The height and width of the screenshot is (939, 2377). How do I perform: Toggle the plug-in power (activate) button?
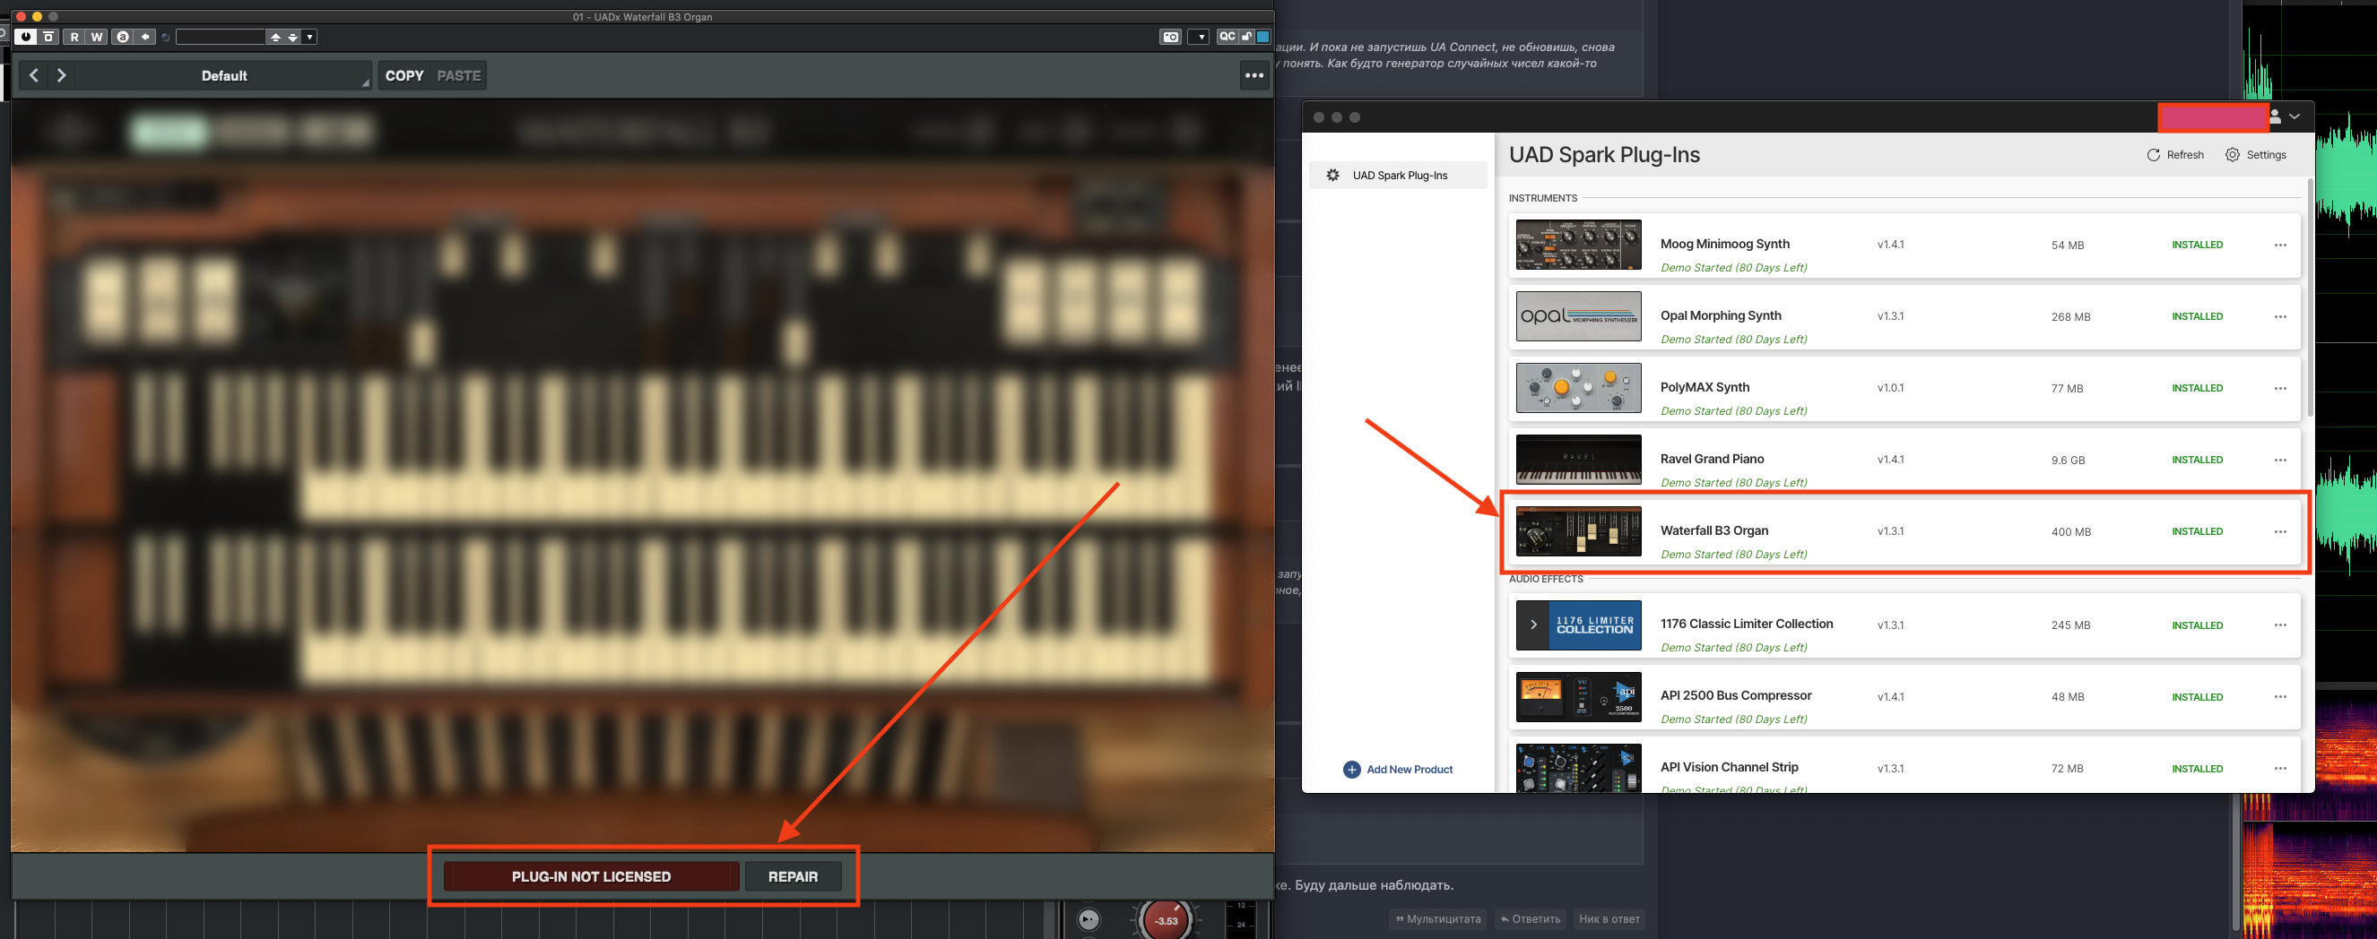(x=25, y=37)
